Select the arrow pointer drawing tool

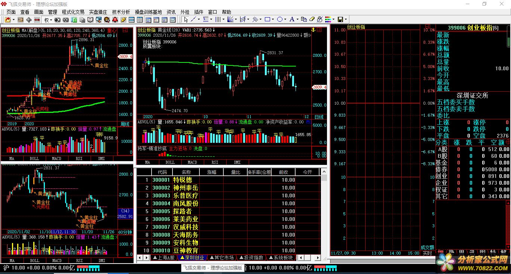tap(186, 19)
